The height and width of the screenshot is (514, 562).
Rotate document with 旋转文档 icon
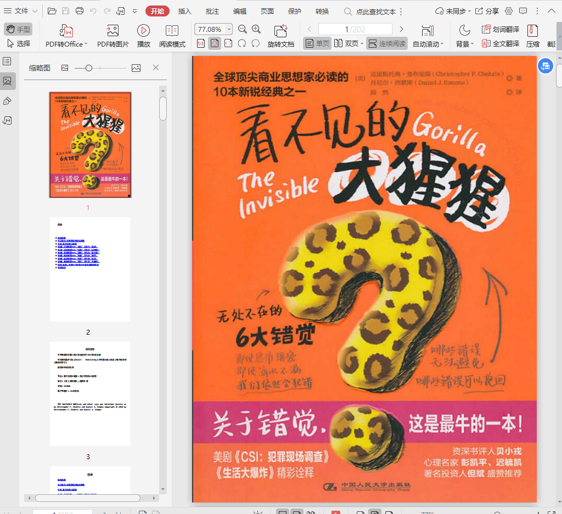(x=281, y=31)
